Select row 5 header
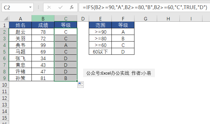 point(4,52)
